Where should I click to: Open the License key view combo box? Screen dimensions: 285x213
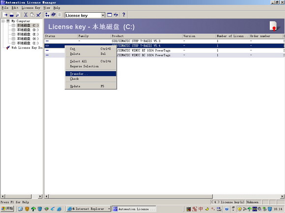[x=85, y=15]
